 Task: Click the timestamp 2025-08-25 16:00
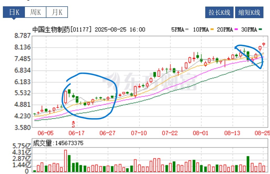(x=120, y=29)
